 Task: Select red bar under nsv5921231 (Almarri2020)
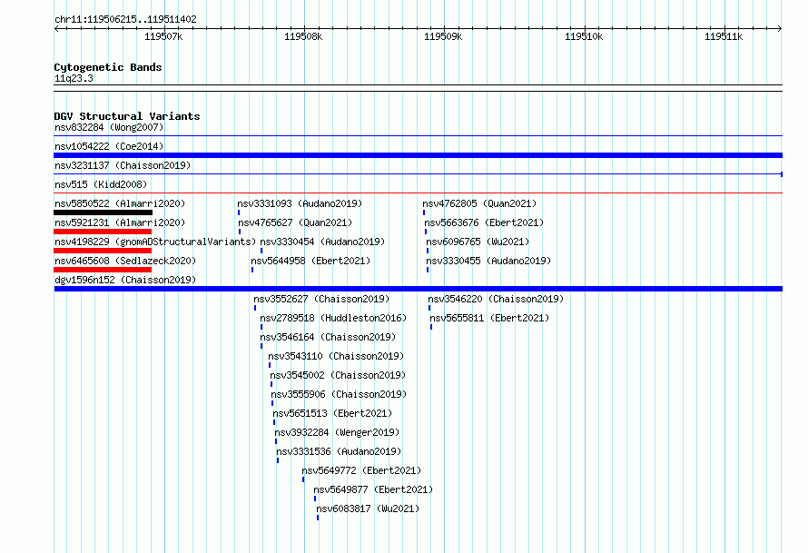(103, 232)
